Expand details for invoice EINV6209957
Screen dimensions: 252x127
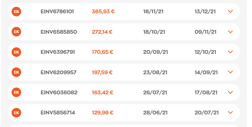coord(231,72)
